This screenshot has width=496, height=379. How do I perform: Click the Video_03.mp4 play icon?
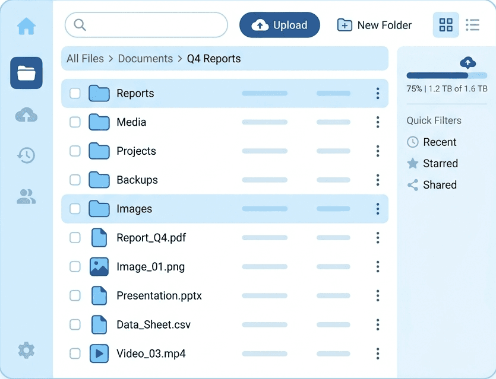coord(99,353)
